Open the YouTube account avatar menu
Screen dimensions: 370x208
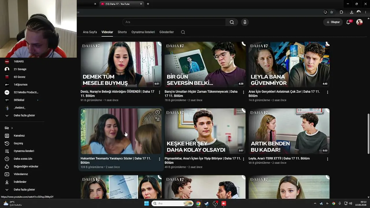click(x=359, y=22)
